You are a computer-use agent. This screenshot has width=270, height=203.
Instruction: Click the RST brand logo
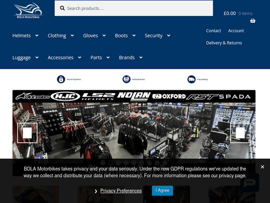(202, 97)
